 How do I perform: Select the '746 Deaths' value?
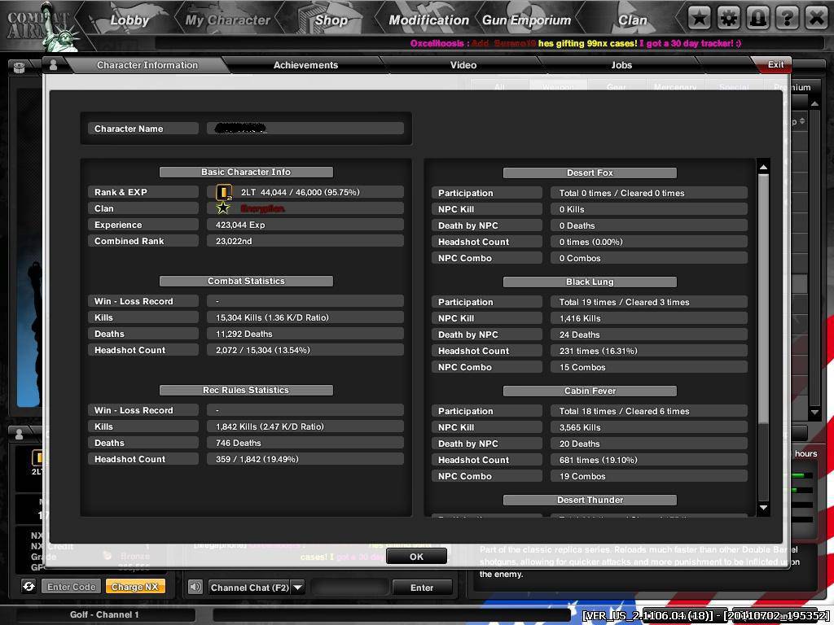(x=239, y=444)
